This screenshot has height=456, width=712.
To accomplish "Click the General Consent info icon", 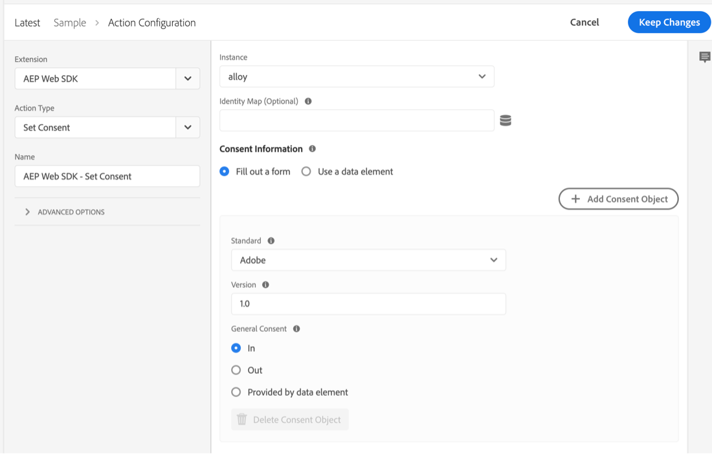I will pyautogui.click(x=296, y=329).
